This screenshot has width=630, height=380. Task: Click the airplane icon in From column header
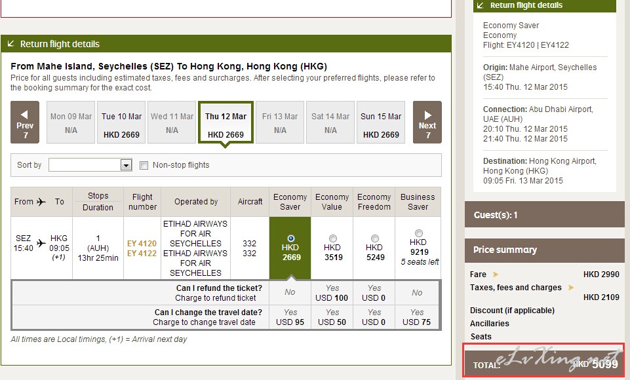tap(41, 202)
